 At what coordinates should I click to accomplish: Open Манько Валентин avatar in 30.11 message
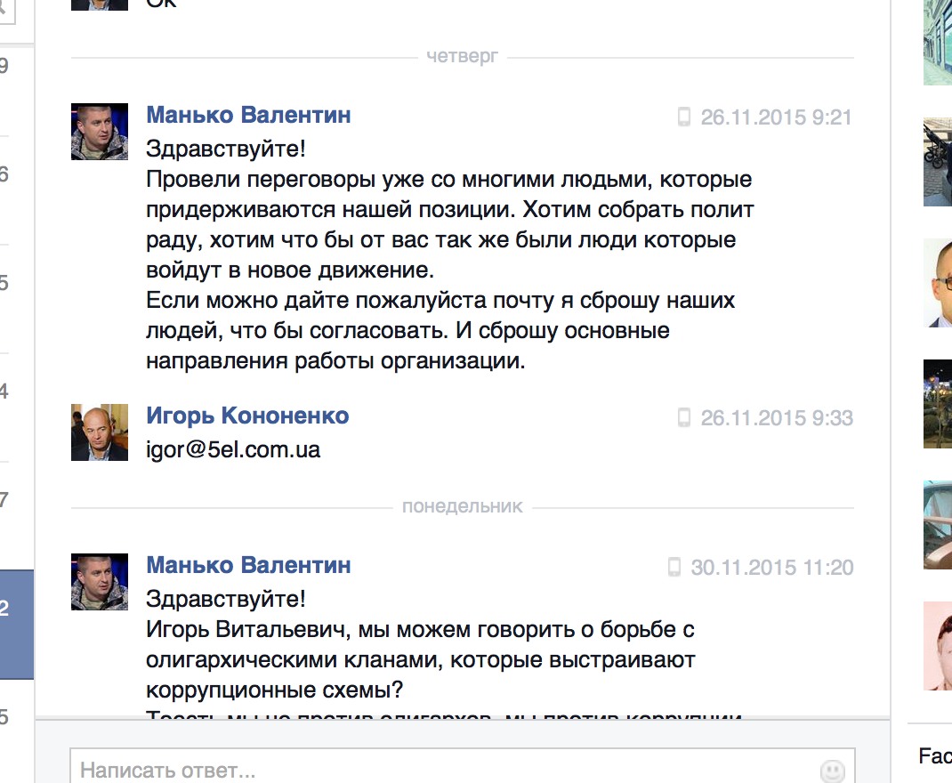pyautogui.click(x=100, y=582)
